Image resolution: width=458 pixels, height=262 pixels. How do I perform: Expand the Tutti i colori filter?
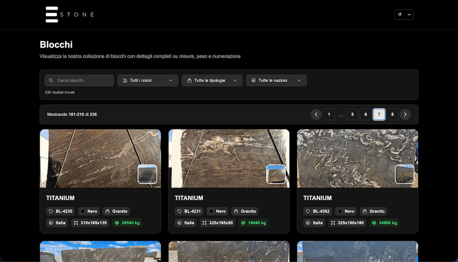147,81
